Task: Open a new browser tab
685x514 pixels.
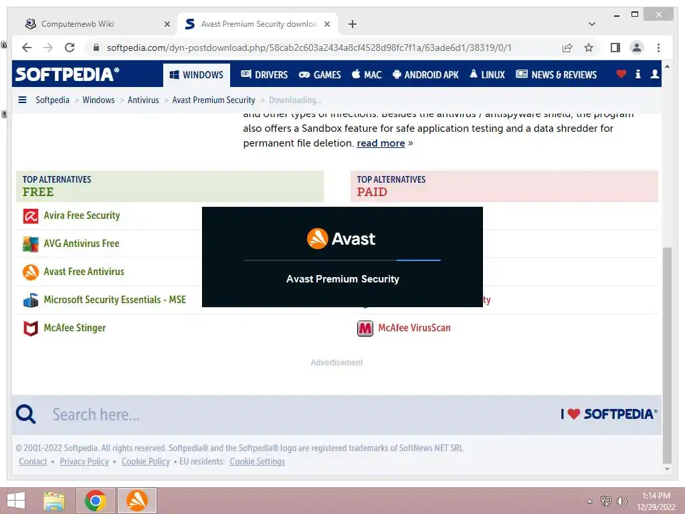Action: tap(353, 25)
